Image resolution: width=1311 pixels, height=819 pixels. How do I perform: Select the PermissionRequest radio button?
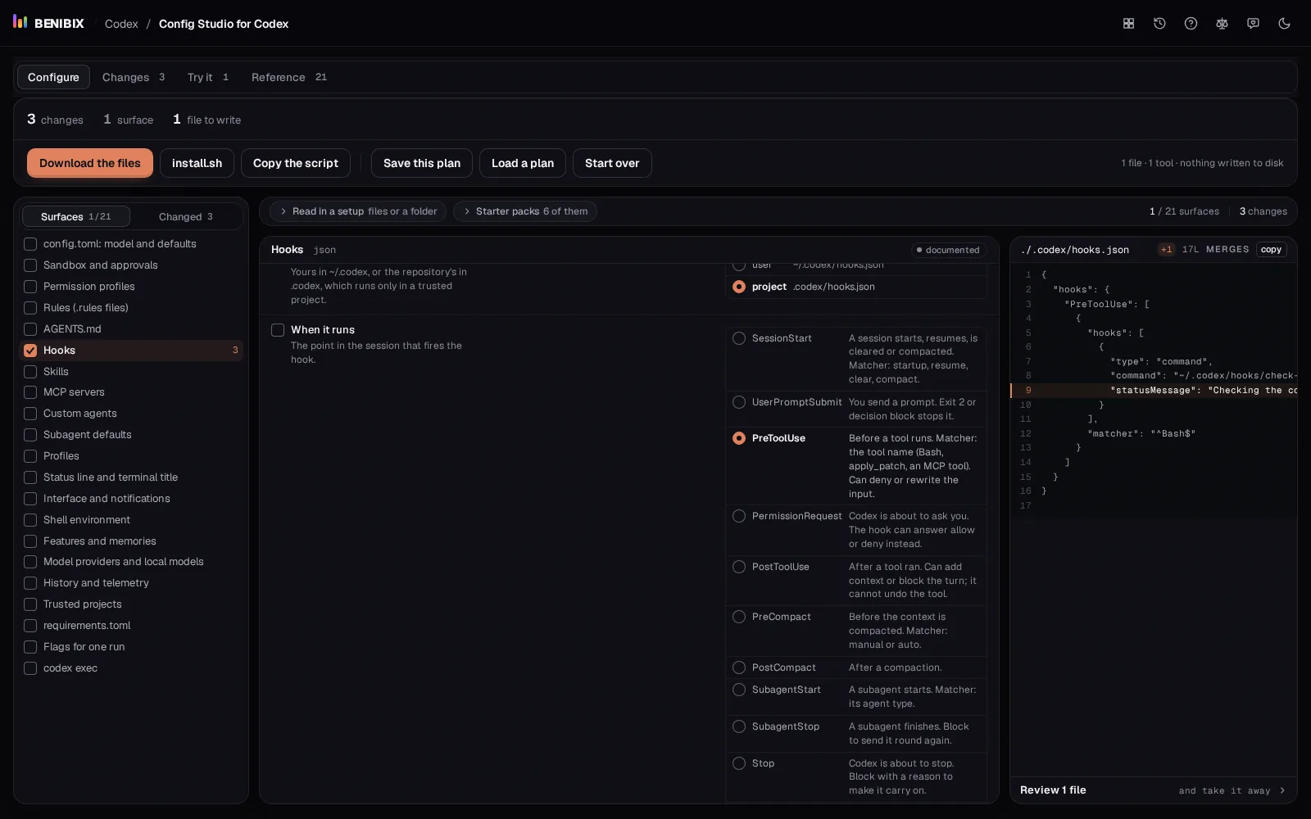click(x=739, y=516)
